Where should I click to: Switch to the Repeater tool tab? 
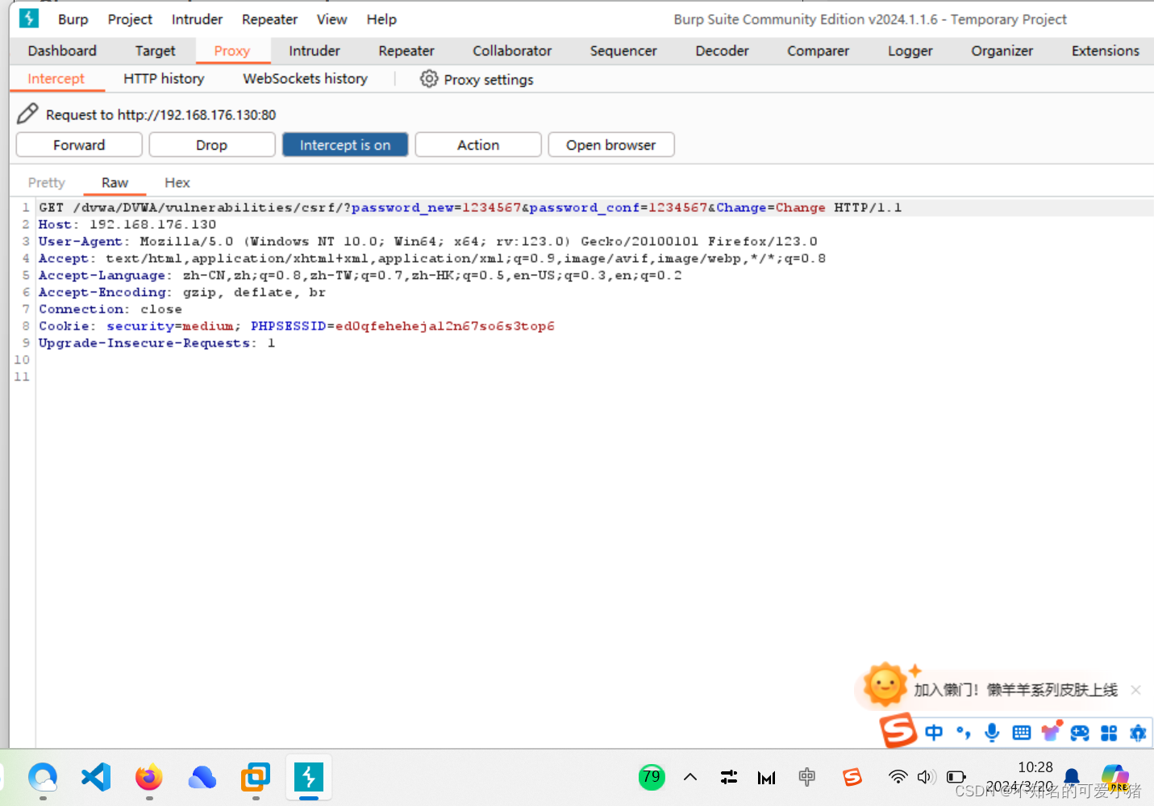click(x=406, y=51)
